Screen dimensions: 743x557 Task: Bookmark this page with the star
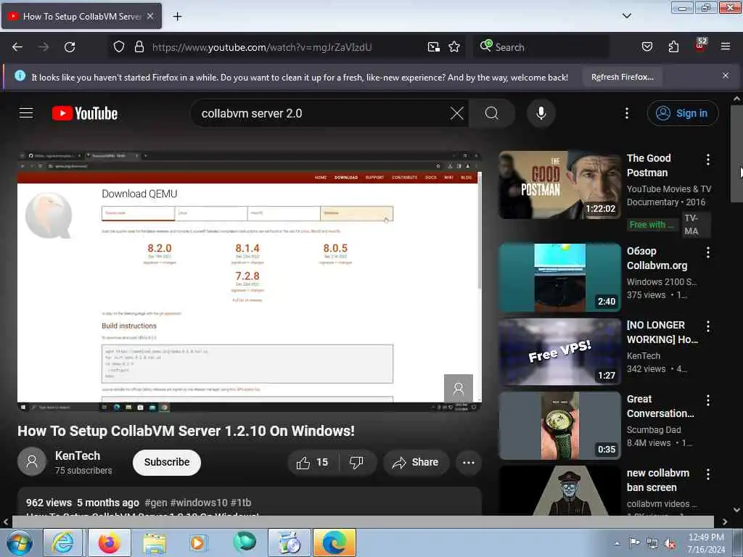(454, 47)
